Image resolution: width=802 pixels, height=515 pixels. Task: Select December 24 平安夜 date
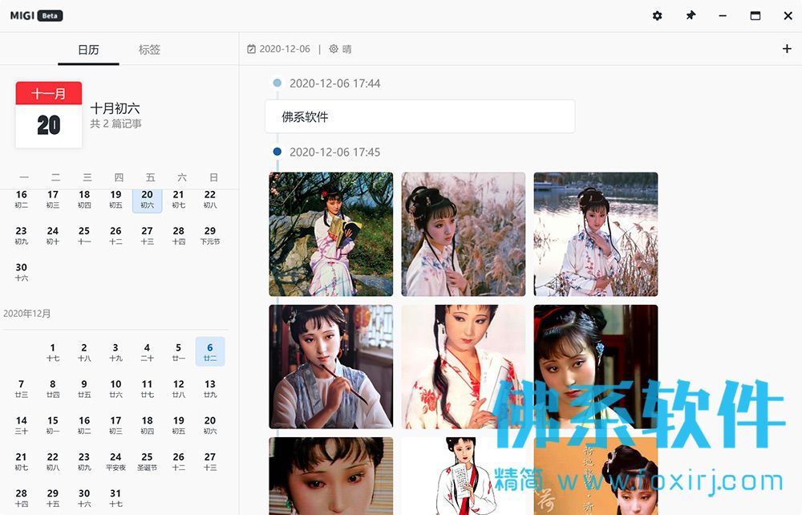point(115,460)
